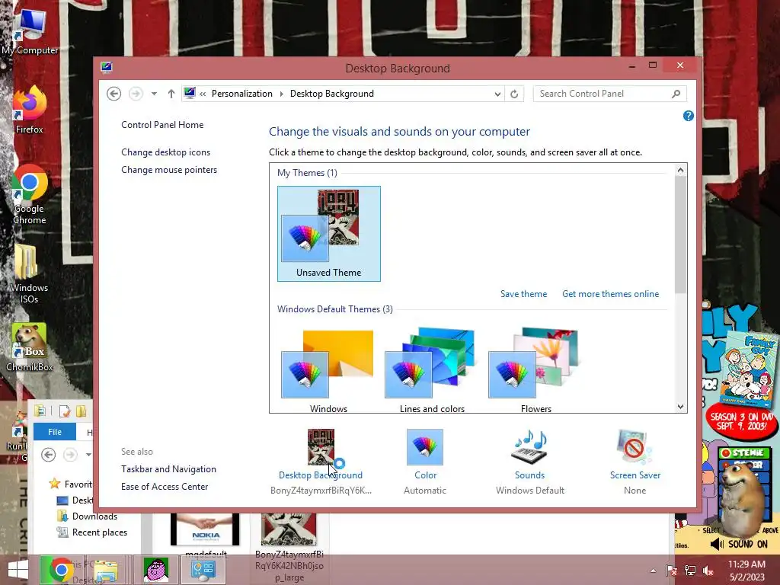This screenshot has width=780, height=585.
Task: Click the taskbar clock and date
Action: click(x=746, y=571)
